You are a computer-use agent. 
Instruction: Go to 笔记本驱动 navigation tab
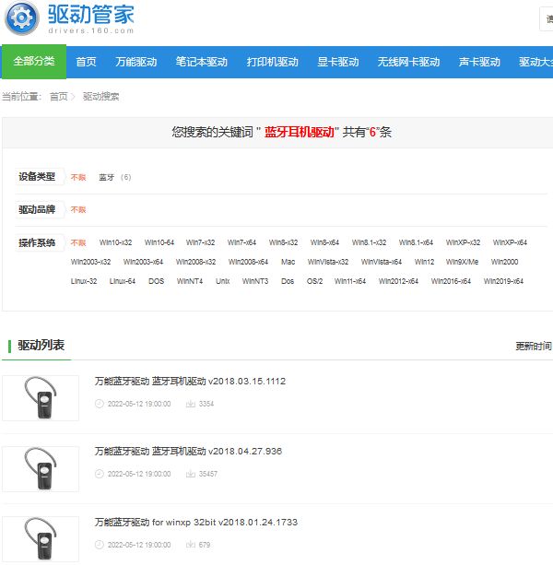(201, 62)
